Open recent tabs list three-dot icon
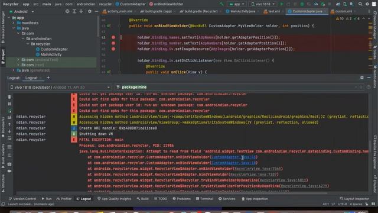Image resolution: width=378 pixels, height=213 pixels. 369,11
